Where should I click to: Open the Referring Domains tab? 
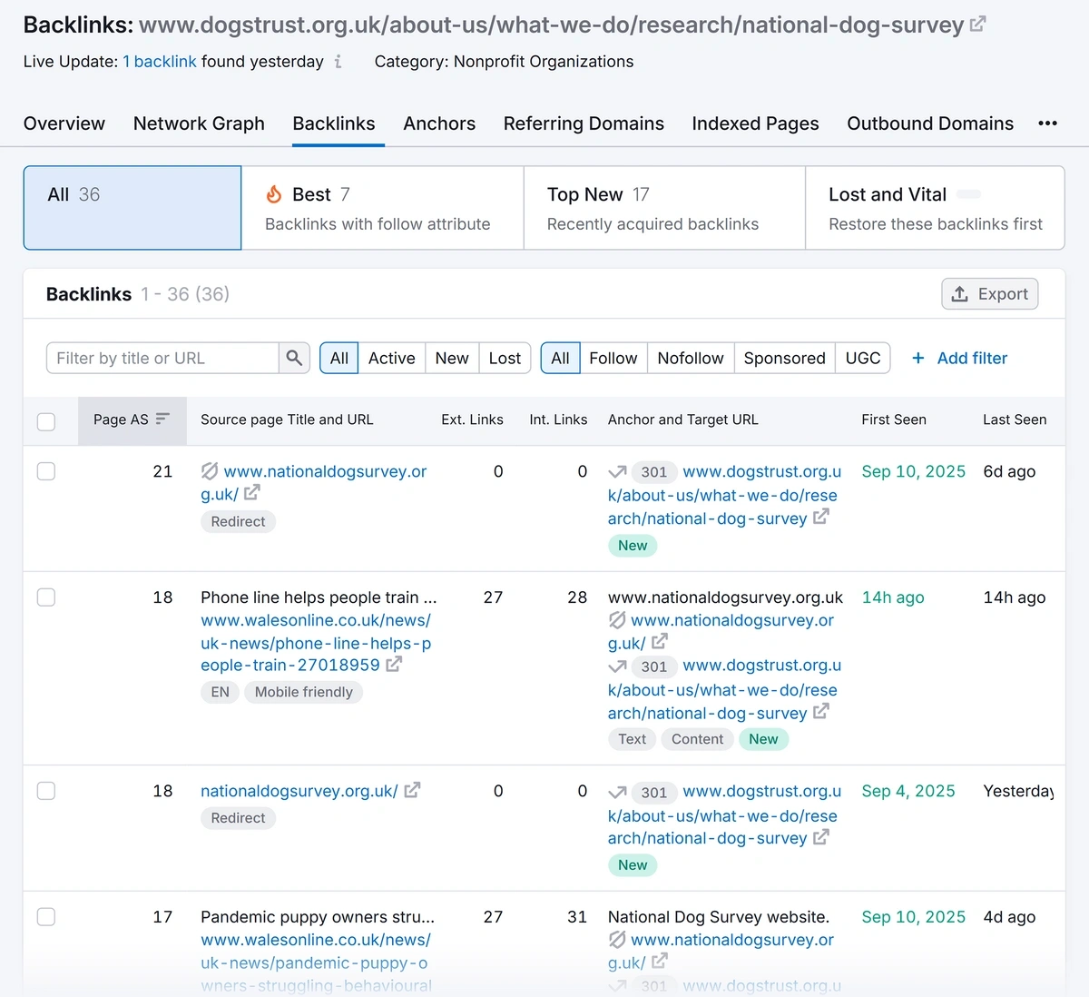click(584, 123)
